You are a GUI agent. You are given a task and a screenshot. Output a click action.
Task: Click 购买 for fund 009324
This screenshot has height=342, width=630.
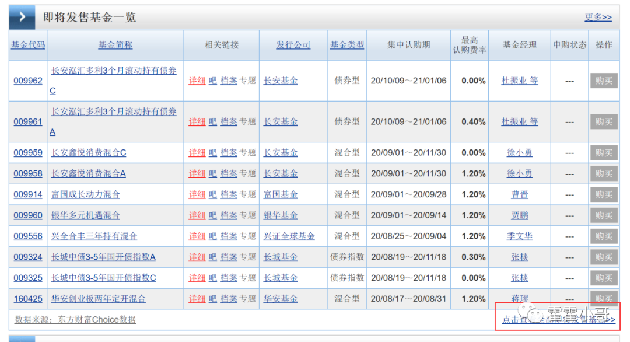(x=604, y=257)
